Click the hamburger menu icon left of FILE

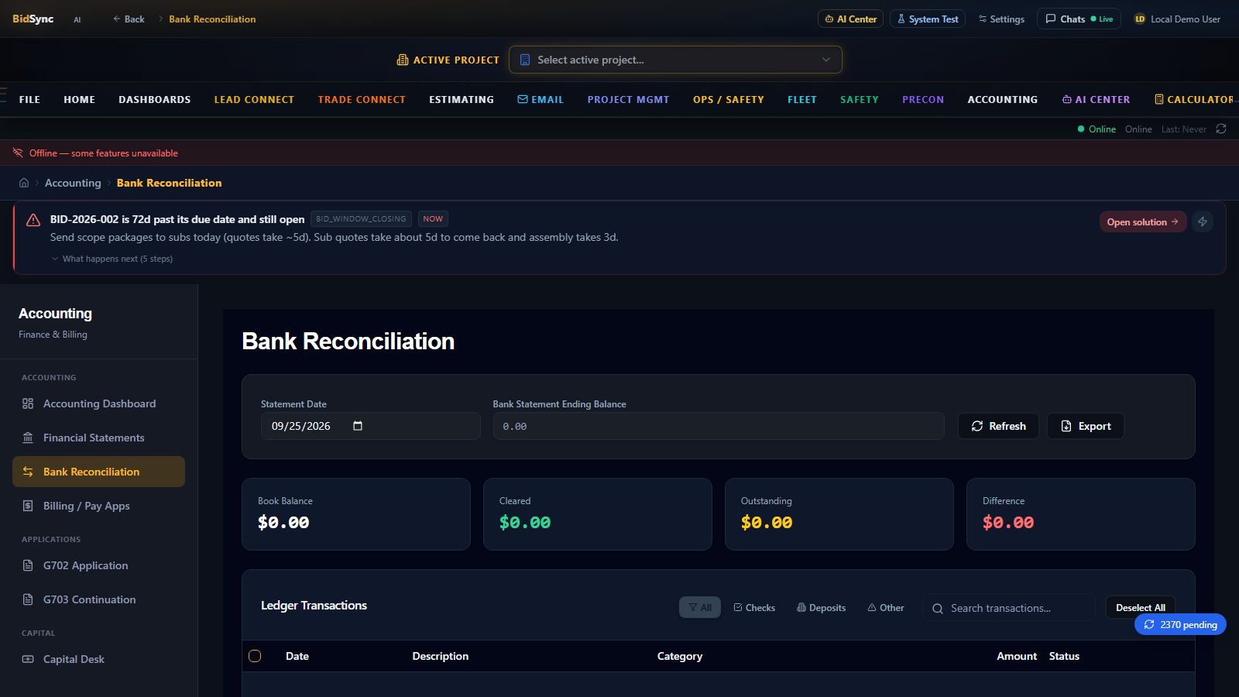coord(3,95)
